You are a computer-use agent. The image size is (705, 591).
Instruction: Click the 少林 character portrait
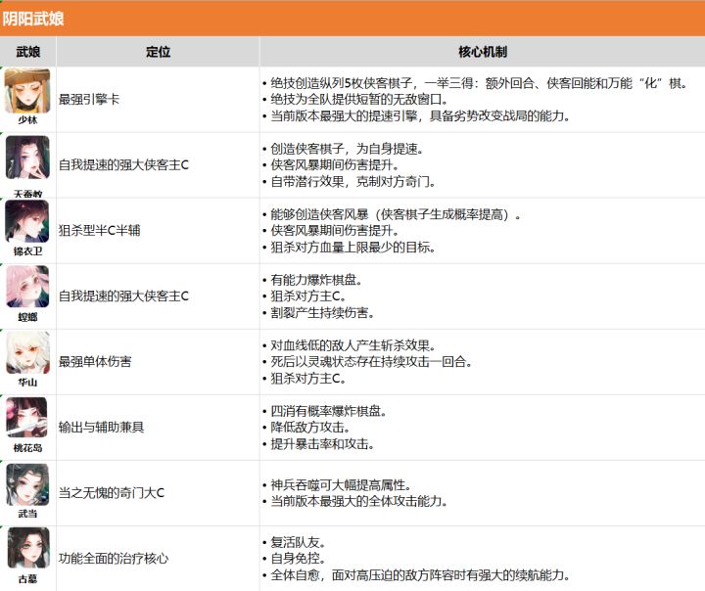(x=27, y=91)
